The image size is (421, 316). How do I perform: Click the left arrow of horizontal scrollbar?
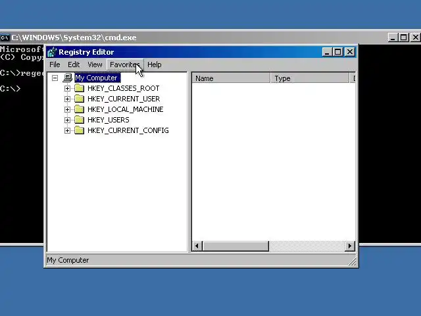coord(197,246)
